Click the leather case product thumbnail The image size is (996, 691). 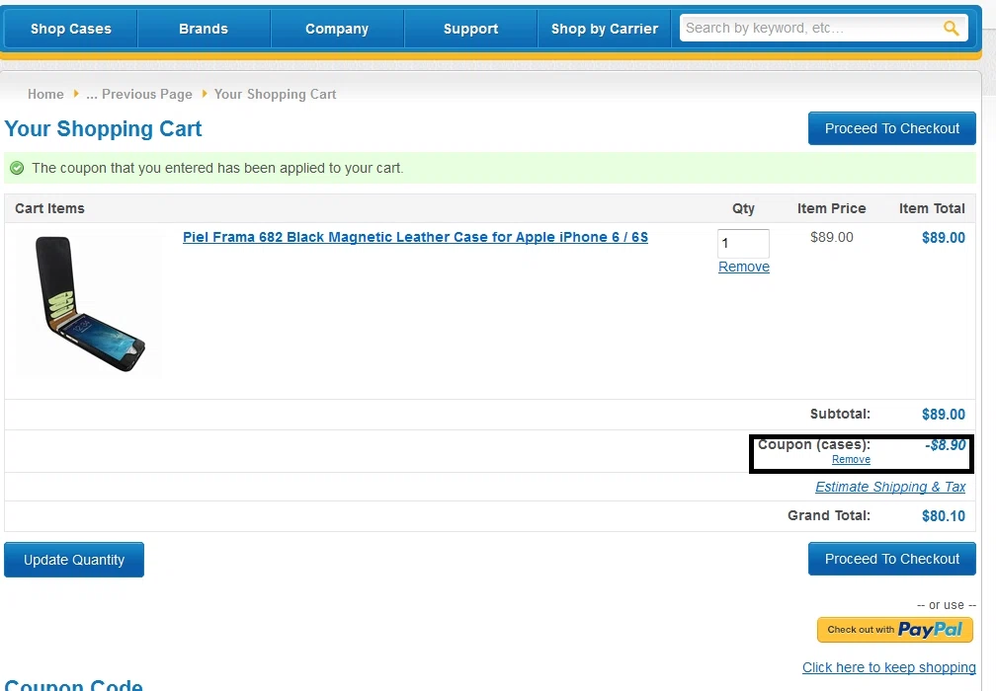point(89,304)
